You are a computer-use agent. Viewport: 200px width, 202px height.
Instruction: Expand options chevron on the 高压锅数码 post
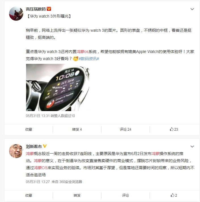(x=192, y=9)
